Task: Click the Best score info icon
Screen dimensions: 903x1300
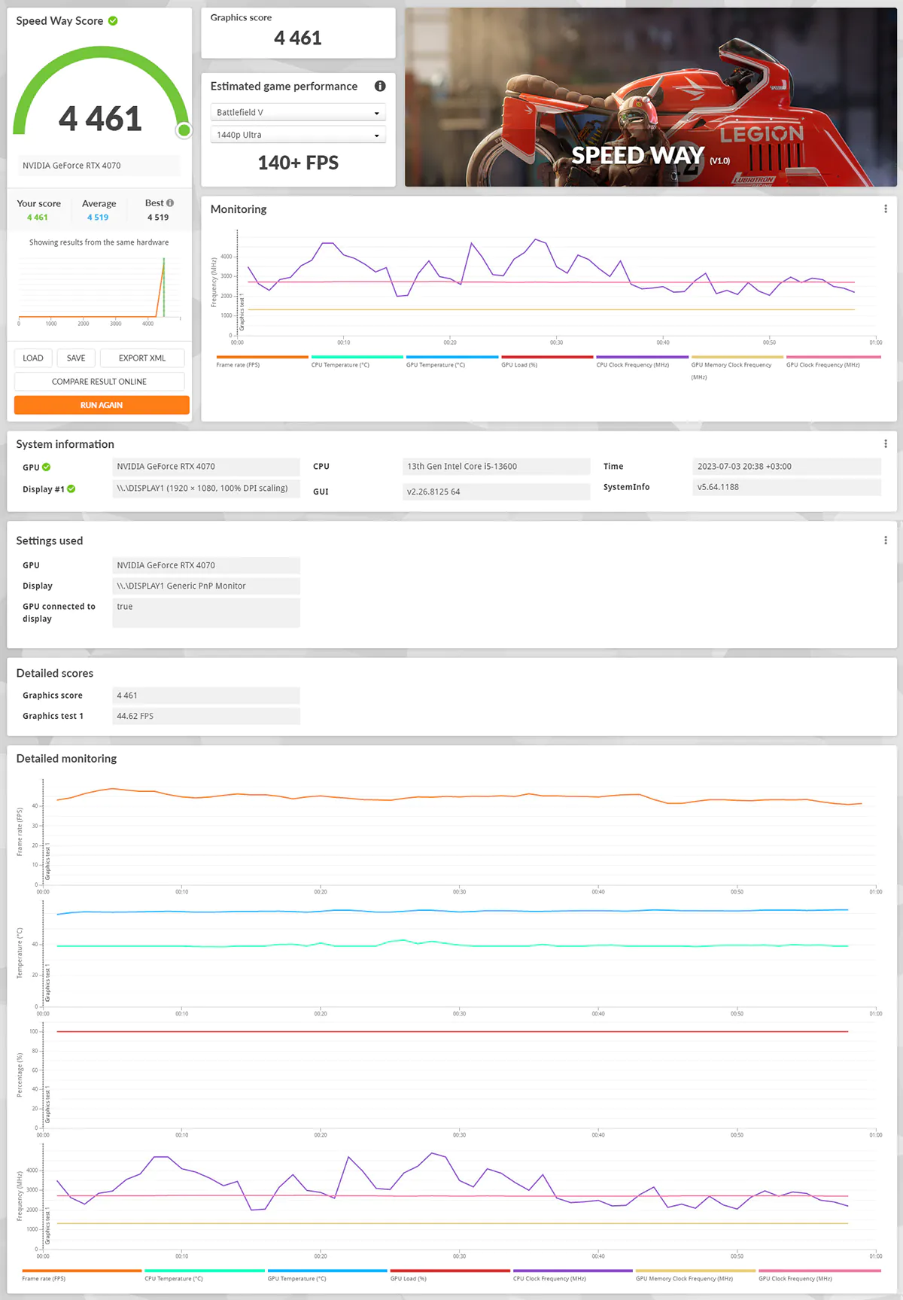Action: click(x=170, y=202)
